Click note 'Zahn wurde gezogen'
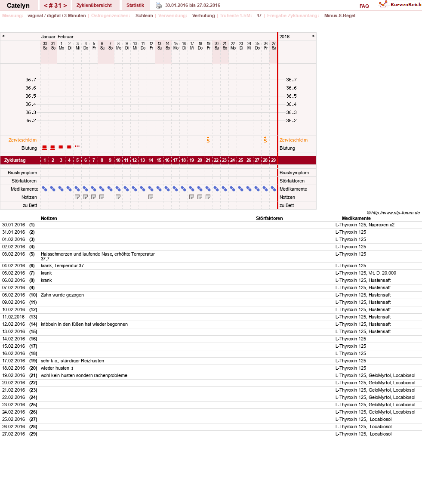 tap(62, 295)
